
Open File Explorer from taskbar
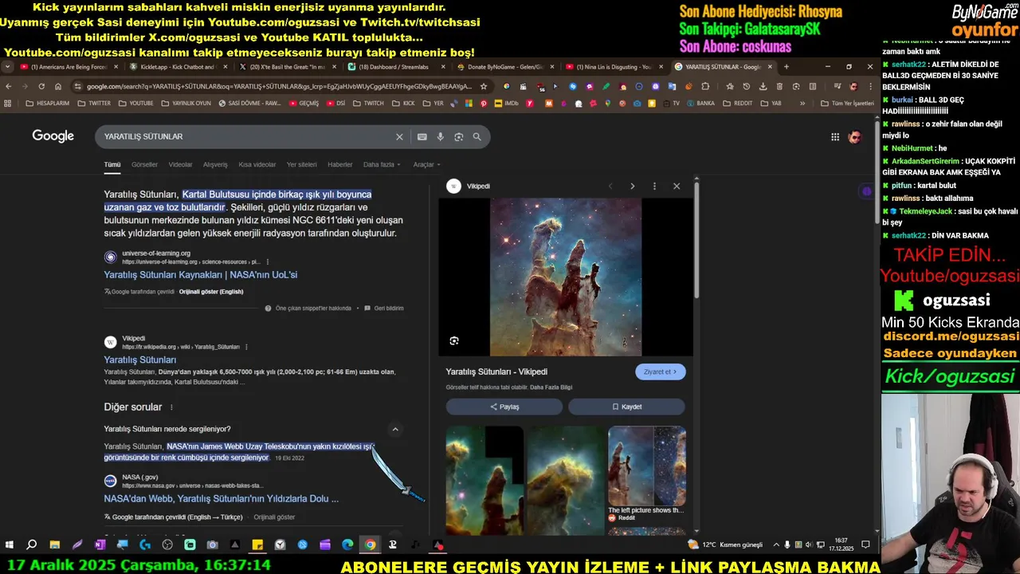(54, 545)
